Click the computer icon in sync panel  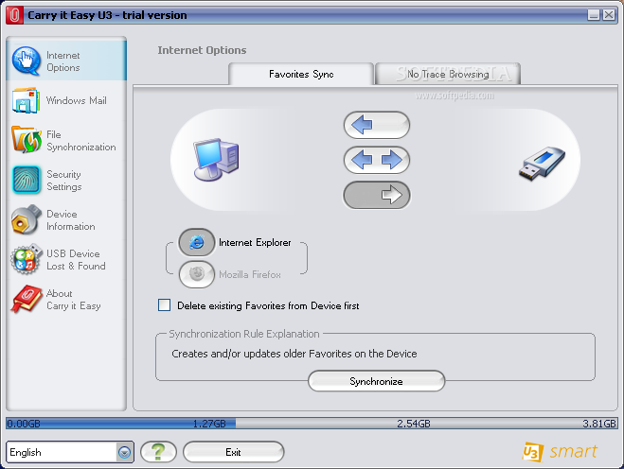216,160
